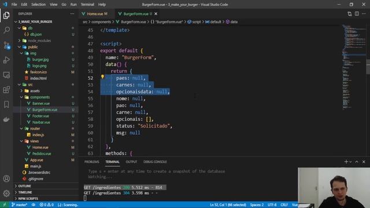Click the eye watch icon in status bar
Viewport: 370px width, 208px height.
[x=34, y=205]
